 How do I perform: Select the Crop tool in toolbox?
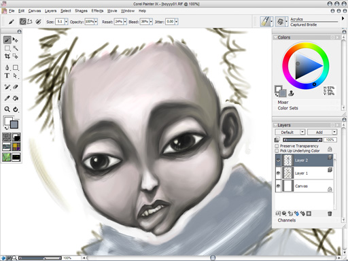pos(7,56)
